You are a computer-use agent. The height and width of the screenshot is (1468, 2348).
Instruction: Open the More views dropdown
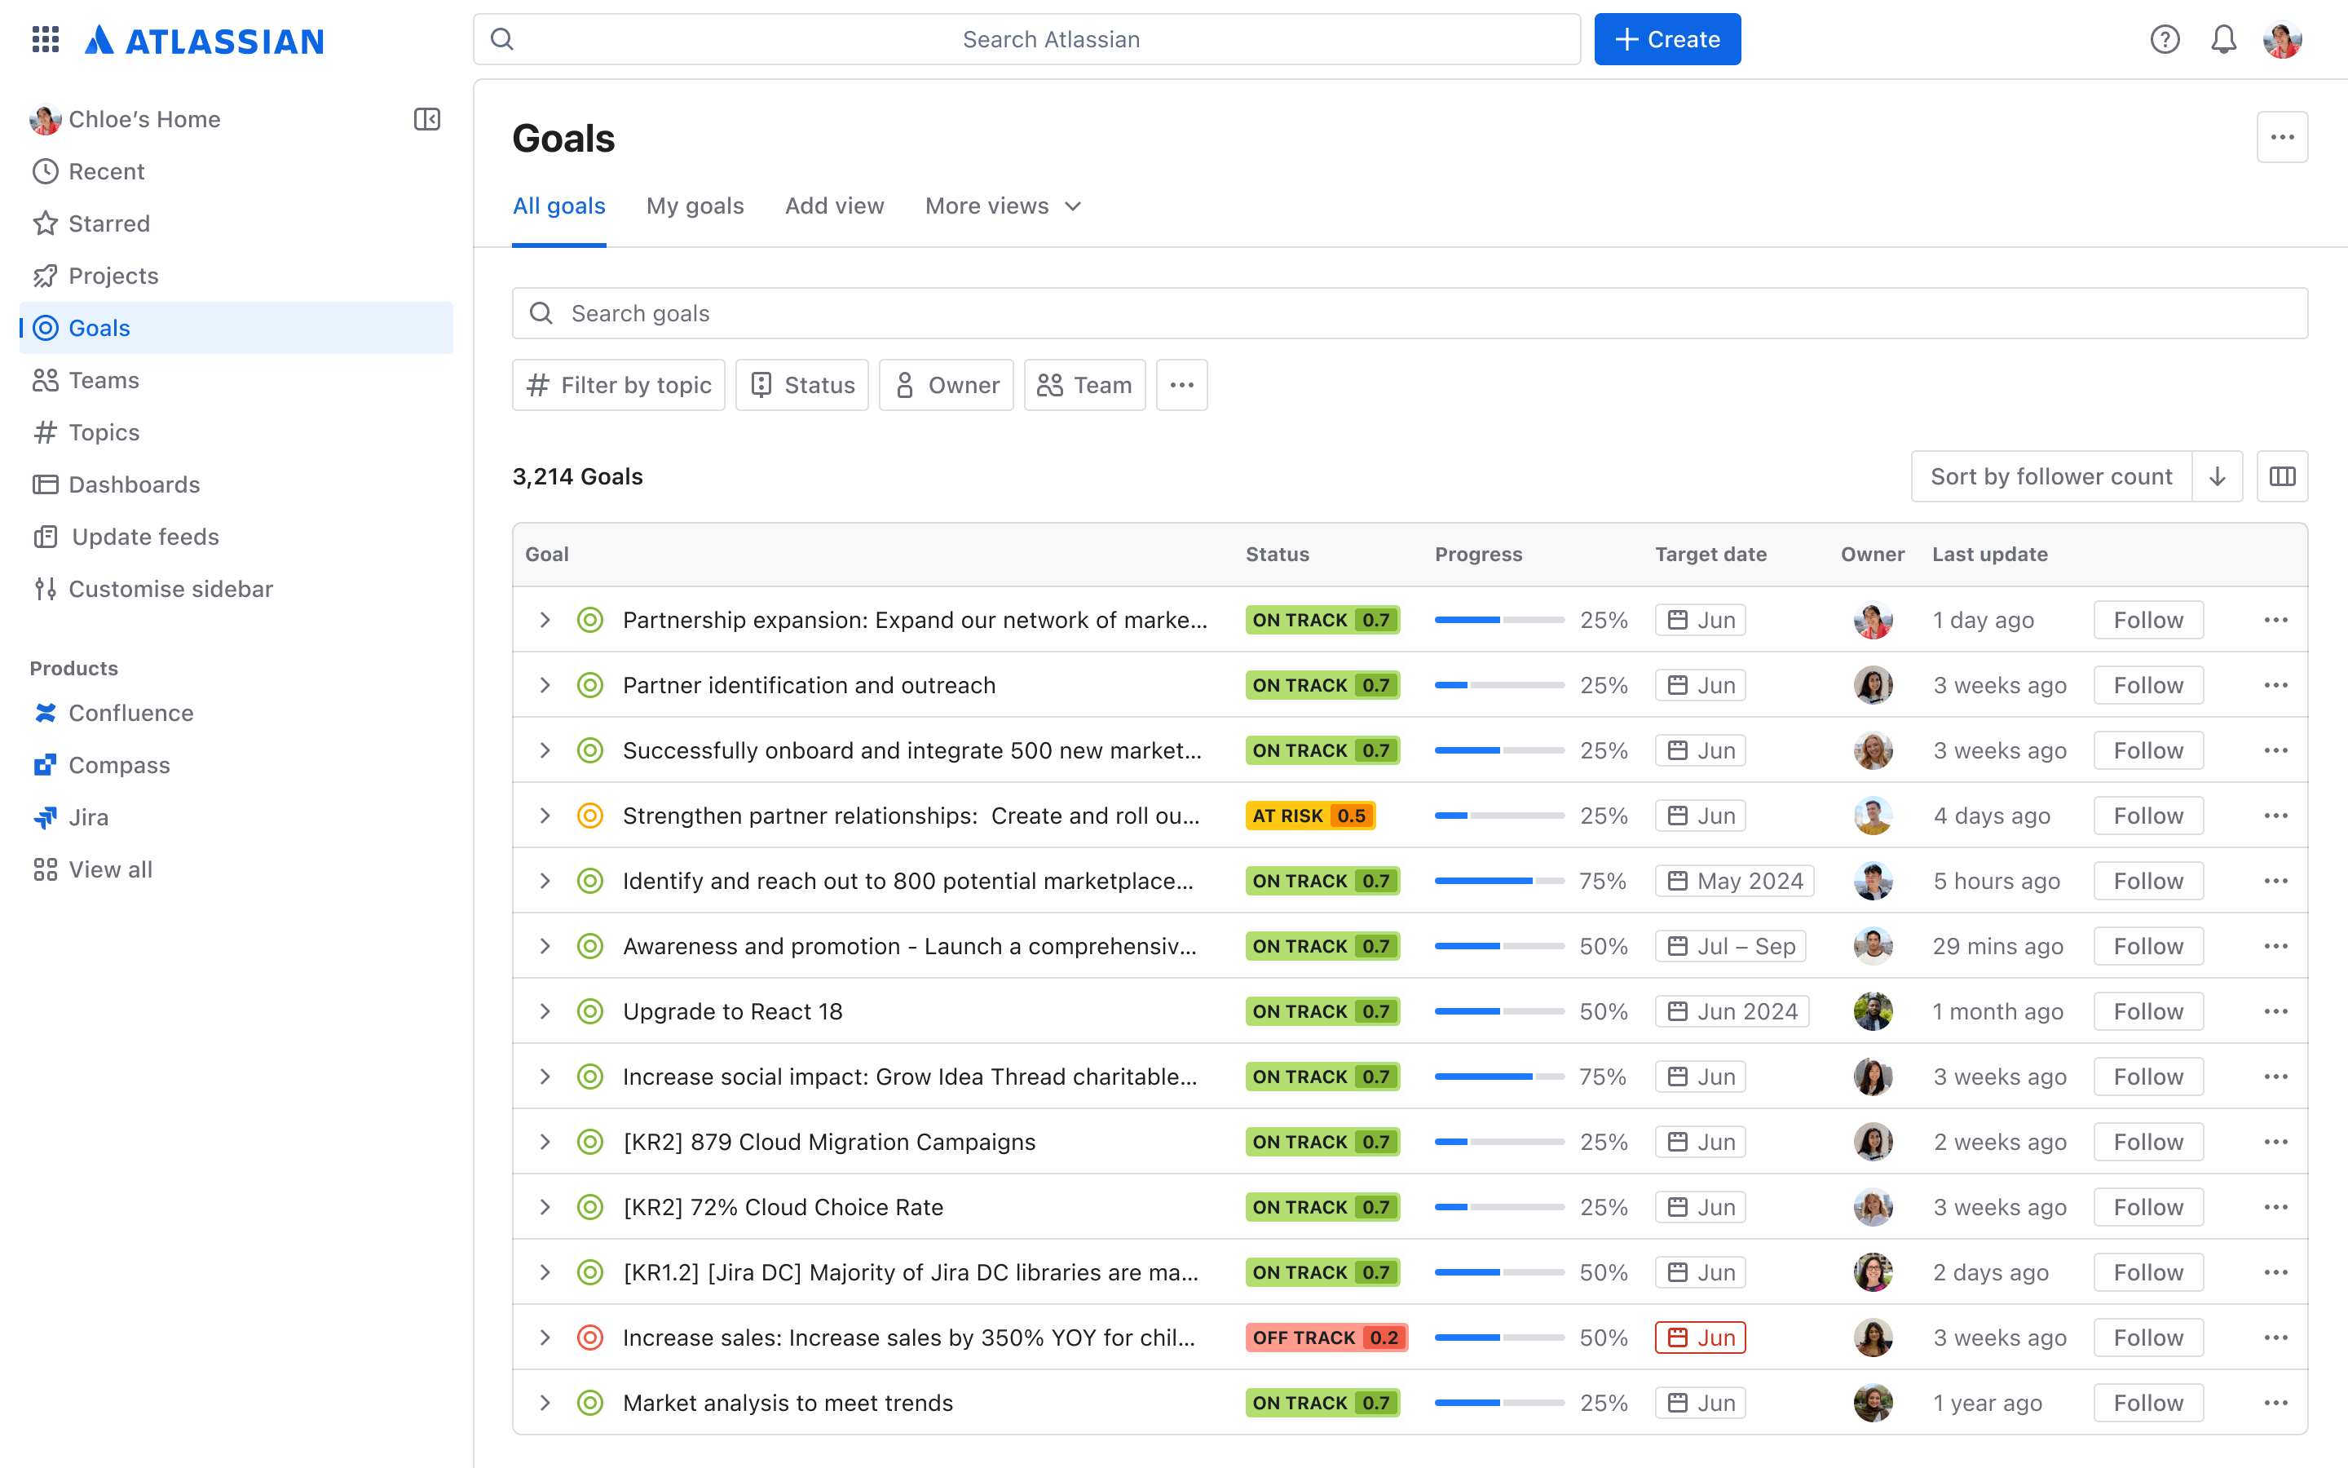[x=1001, y=206]
